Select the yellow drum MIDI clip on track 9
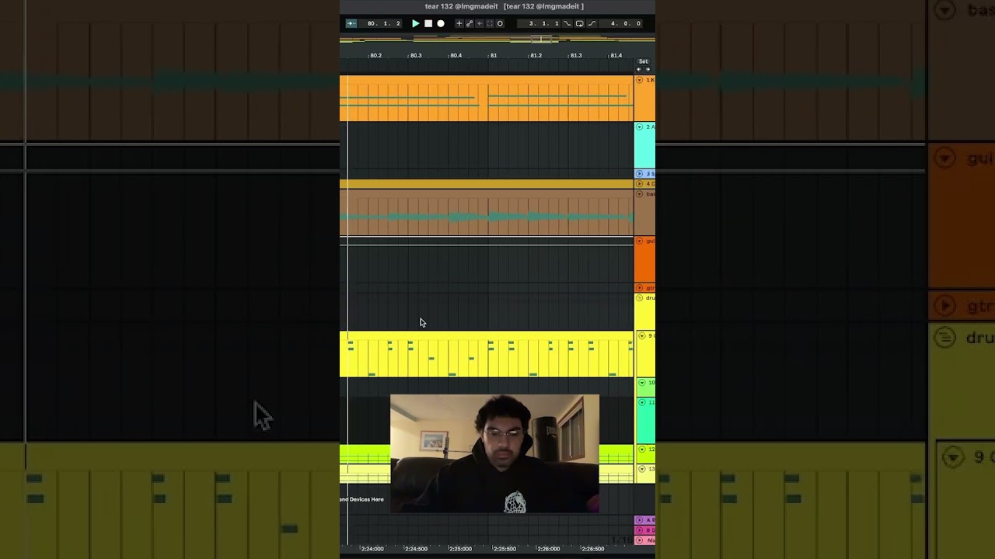 pyautogui.click(x=487, y=354)
